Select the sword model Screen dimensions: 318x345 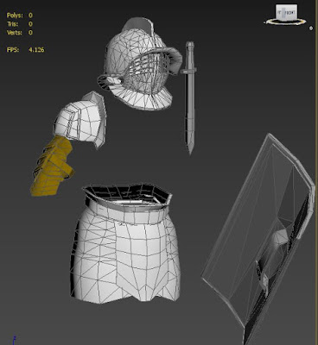(x=189, y=97)
